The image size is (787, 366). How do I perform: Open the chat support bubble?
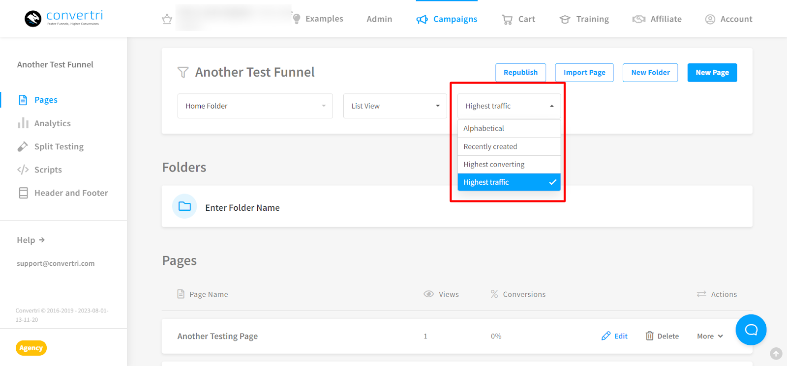(751, 330)
